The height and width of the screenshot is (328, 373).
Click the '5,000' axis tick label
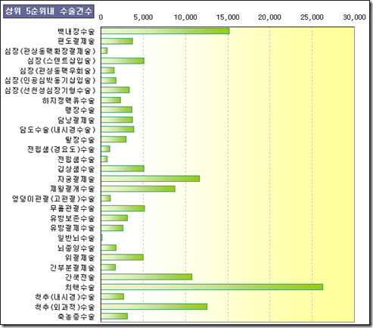(143, 17)
